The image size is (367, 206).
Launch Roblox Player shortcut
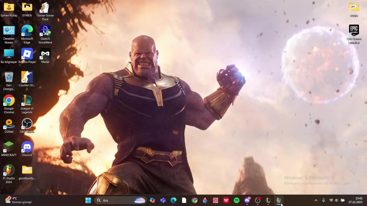pos(27,56)
